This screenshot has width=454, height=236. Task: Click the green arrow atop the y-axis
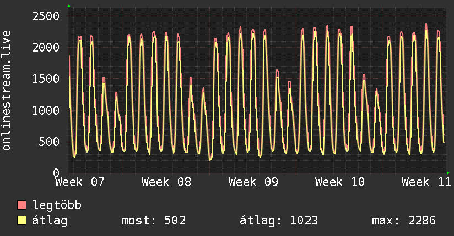[69, 6]
